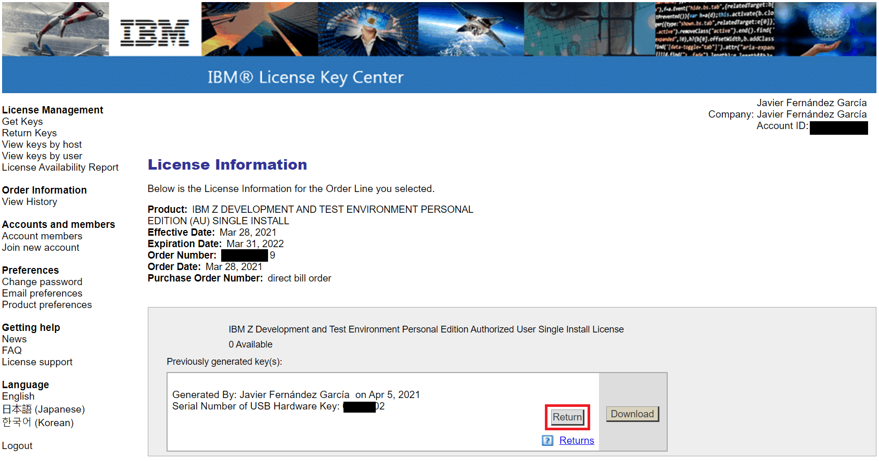Click the IBM logo in header
This screenshot has width=879, height=461.
tap(155, 33)
